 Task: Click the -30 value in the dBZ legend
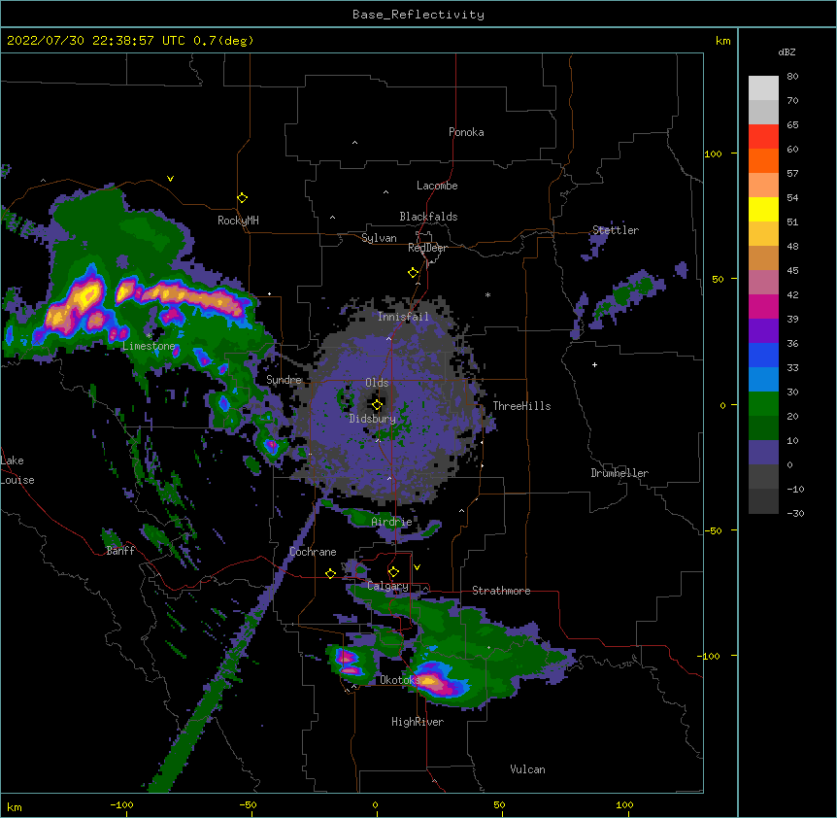pyautogui.click(x=795, y=513)
